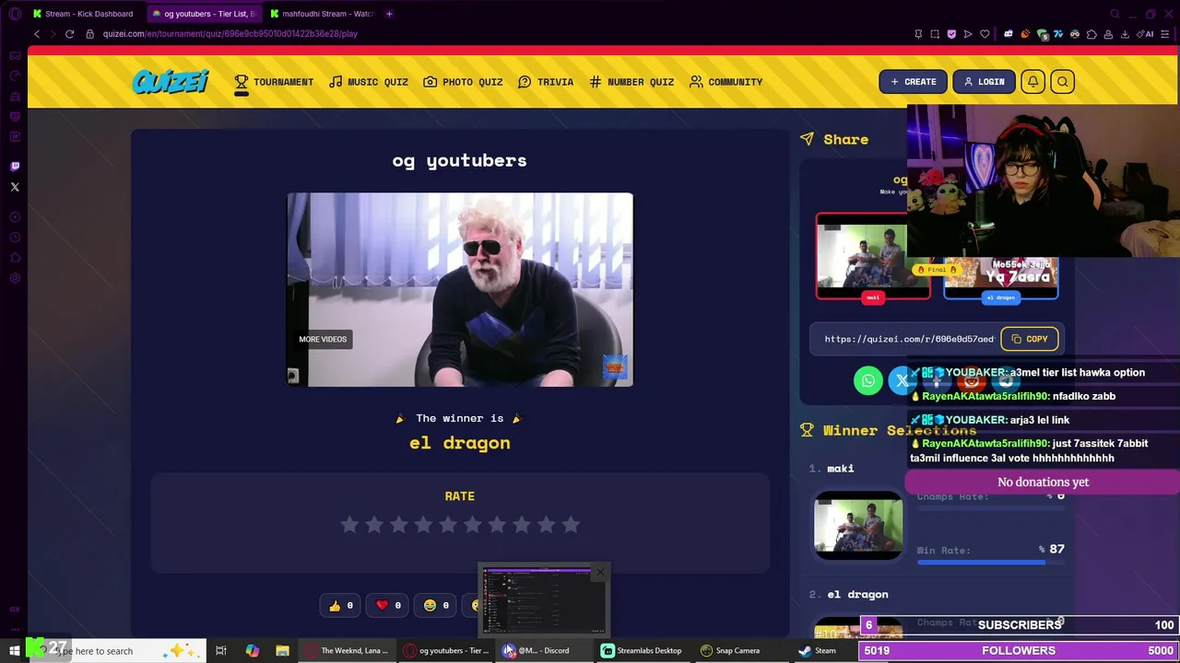1180x663 pixels.
Task: Click the Login button
Action: 984,82
